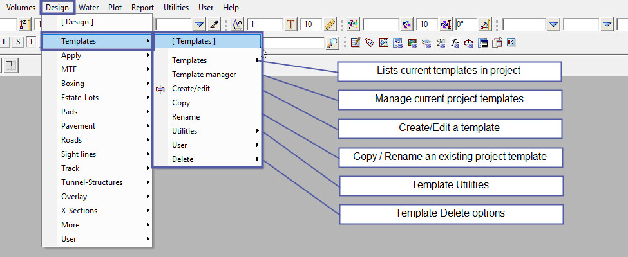The height and width of the screenshot is (257, 628).
Task: Open dropdown arrow beside eyedropper icon
Action: [x=200, y=24]
